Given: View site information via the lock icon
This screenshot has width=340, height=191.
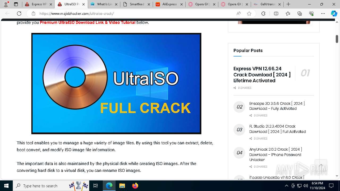Looking at the screenshot, I should click(x=33, y=14).
